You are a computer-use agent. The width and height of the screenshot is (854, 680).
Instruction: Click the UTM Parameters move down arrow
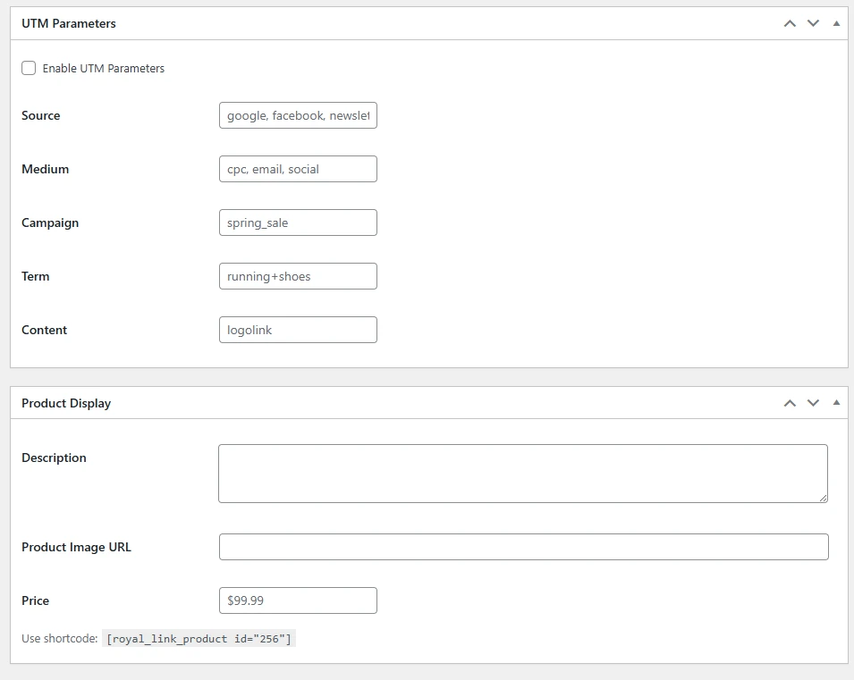pos(813,23)
